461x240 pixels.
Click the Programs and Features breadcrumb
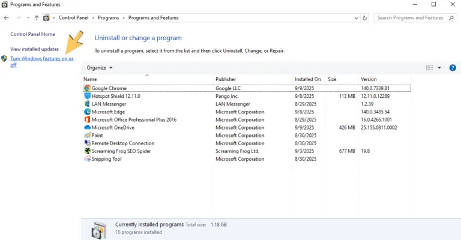pos(153,18)
